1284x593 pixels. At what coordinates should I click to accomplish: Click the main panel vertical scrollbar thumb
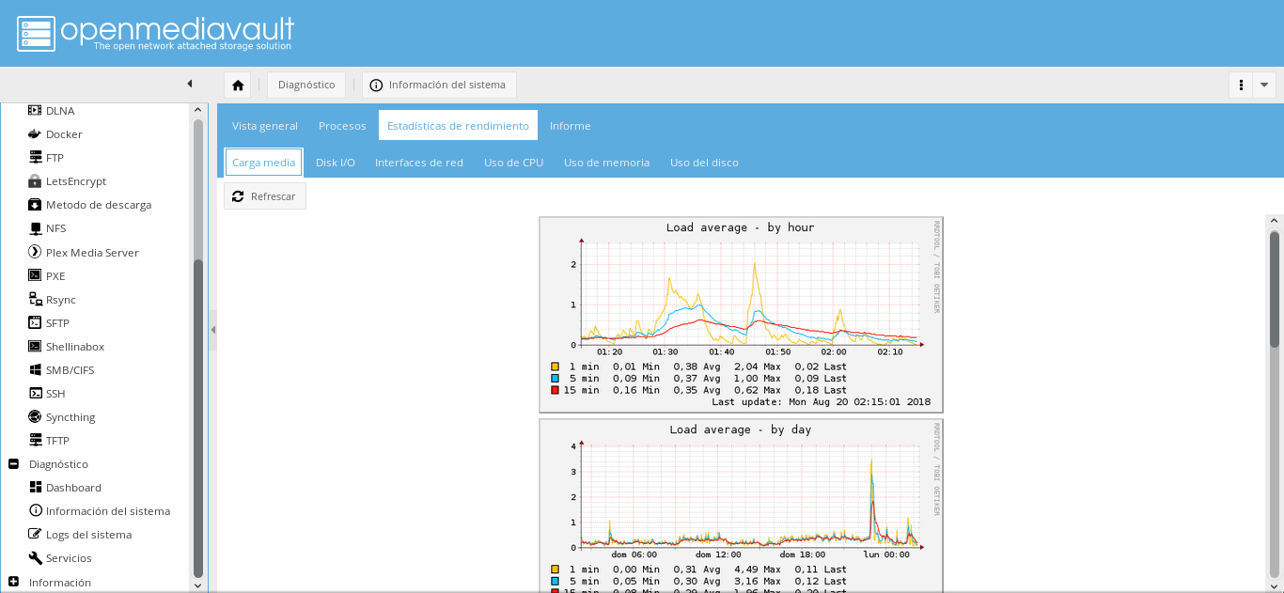pos(1275,289)
